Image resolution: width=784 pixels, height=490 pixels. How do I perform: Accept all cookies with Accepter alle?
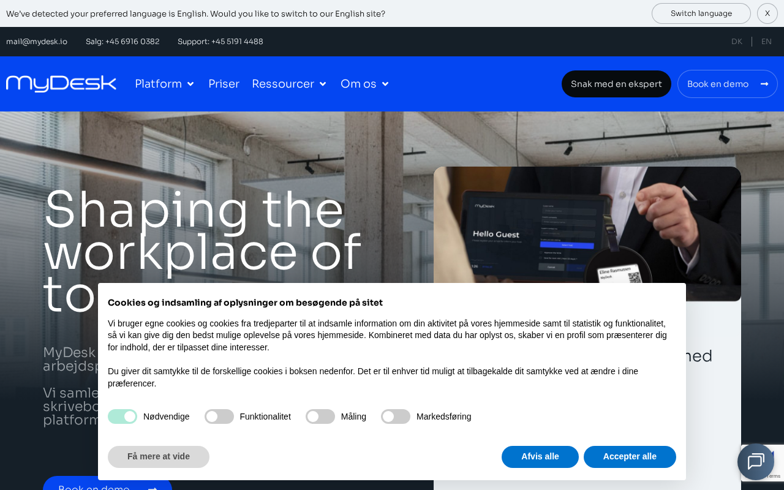click(630, 457)
